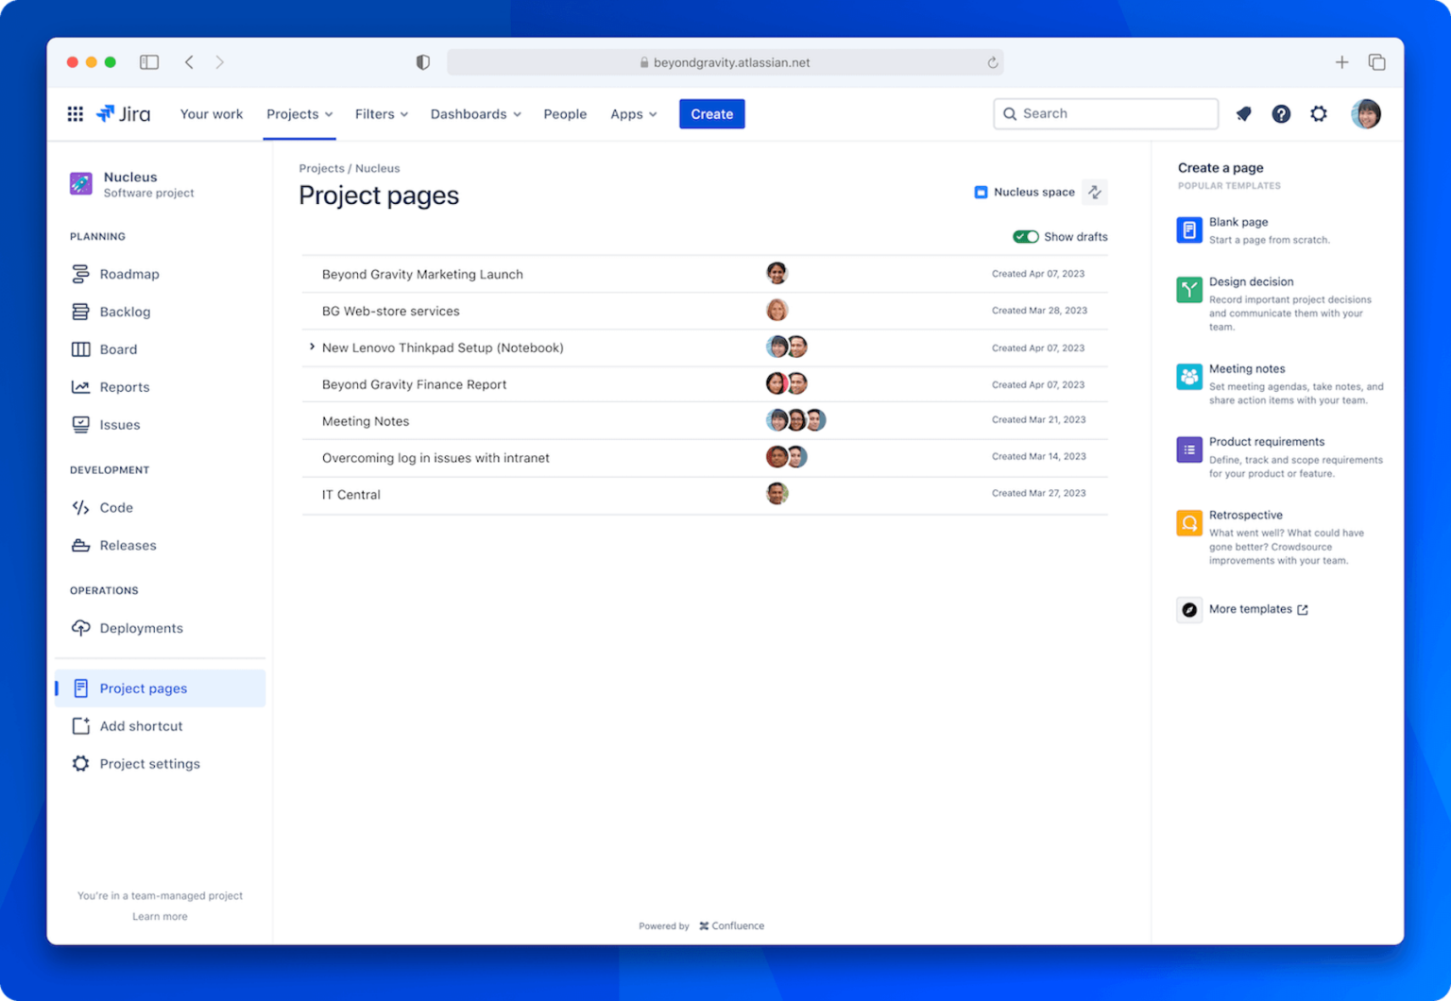Click the blue Create button
Viewport: 1451px width, 1001px height.
pyautogui.click(x=711, y=113)
